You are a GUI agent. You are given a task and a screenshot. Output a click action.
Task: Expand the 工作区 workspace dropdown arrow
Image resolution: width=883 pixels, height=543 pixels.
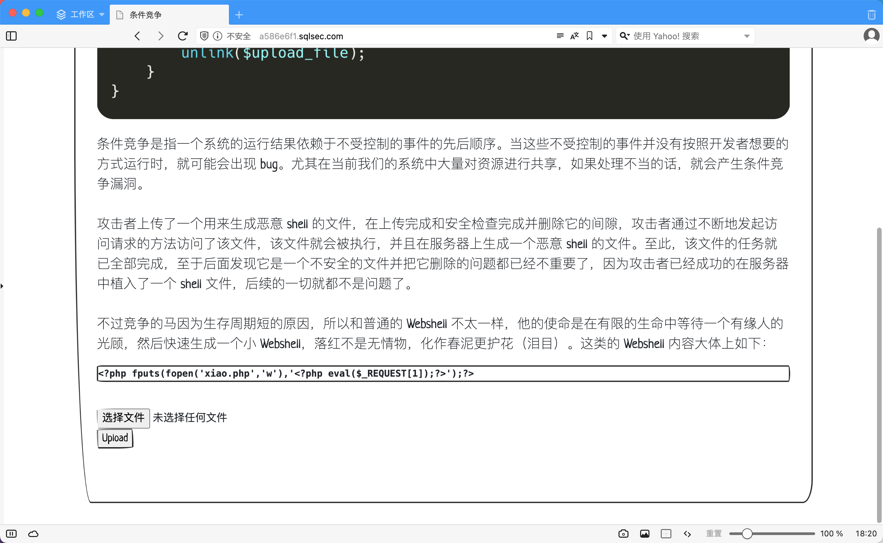click(x=101, y=15)
